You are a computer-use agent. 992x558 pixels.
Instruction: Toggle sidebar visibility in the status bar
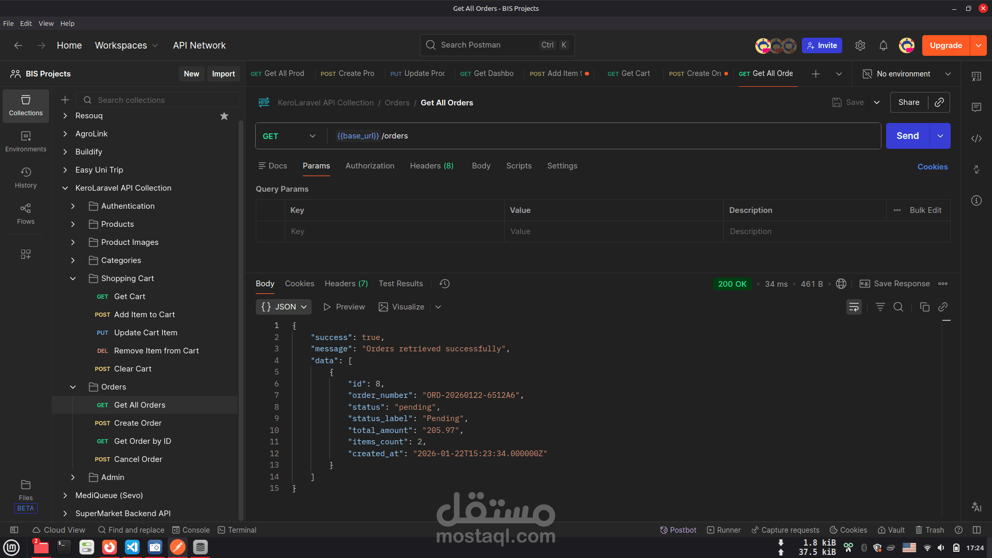(x=14, y=530)
